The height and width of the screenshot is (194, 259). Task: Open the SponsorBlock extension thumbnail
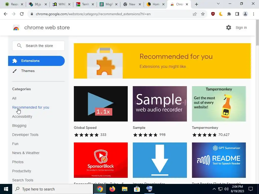pyautogui.click(x=101, y=160)
